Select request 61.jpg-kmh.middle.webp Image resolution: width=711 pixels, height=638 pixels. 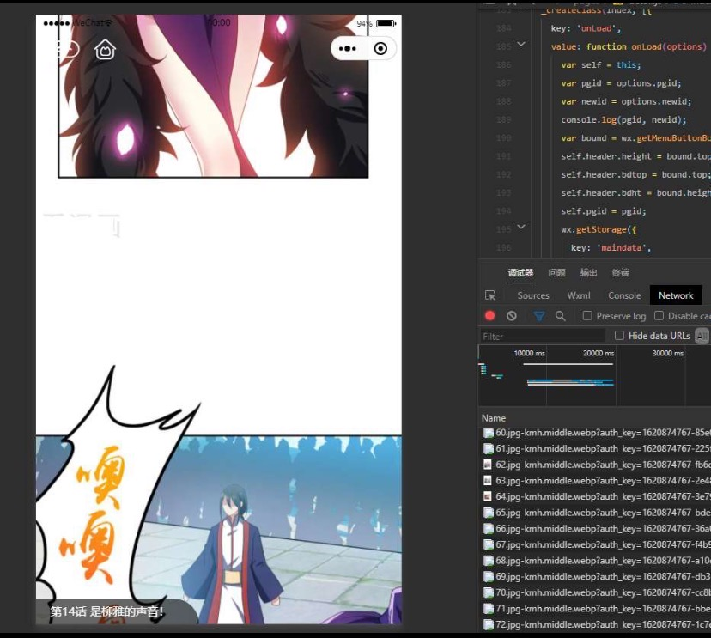[x=596, y=448]
